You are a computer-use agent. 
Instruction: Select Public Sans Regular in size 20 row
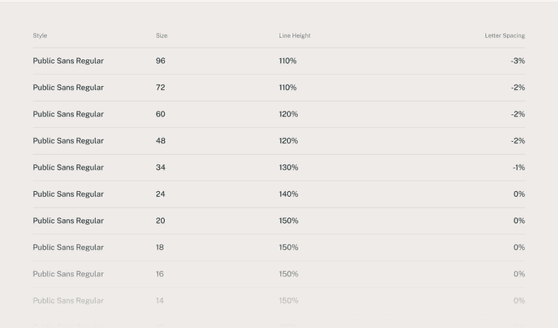coord(68,221)
